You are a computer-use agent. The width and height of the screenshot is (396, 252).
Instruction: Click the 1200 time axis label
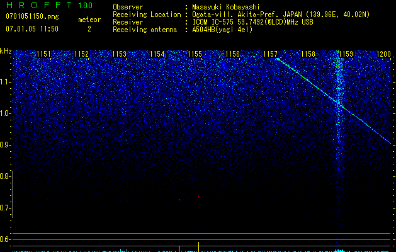pyautogui.click(x=383, y=54)
